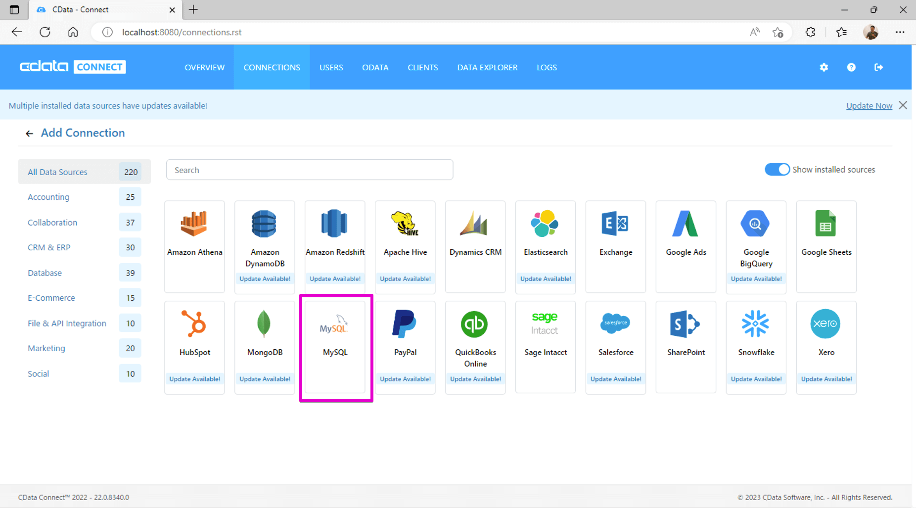Select the HubSpot data source

click(x=194, y=347)
